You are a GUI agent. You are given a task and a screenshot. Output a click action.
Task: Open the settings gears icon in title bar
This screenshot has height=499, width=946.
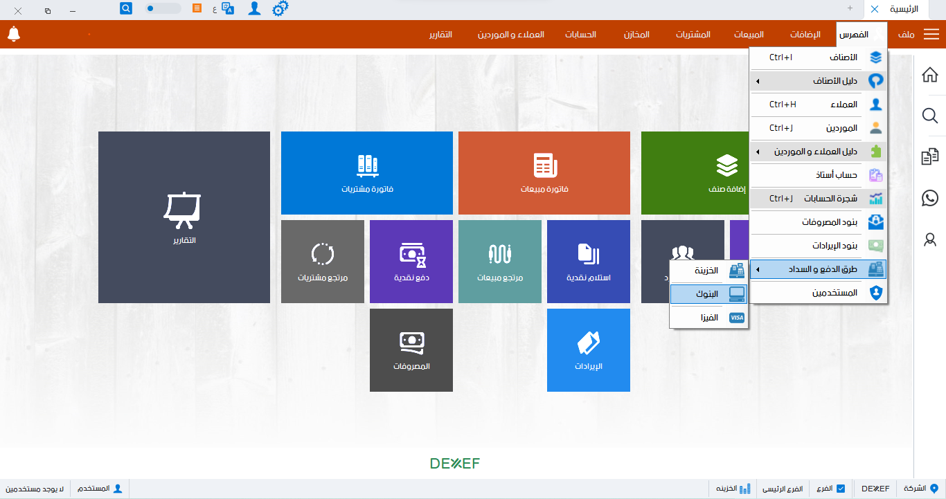[280, 9]
